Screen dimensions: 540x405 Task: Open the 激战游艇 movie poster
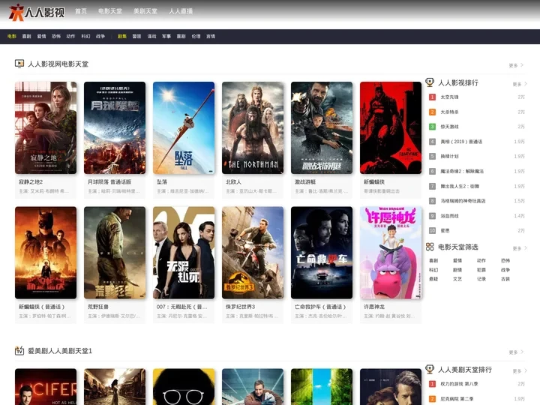pos(322,127)
